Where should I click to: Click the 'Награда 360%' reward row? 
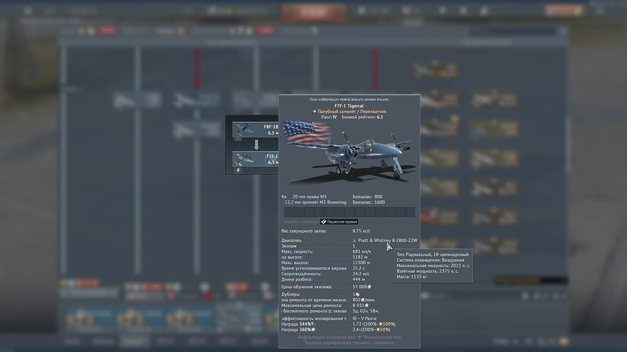pos(336,329)
